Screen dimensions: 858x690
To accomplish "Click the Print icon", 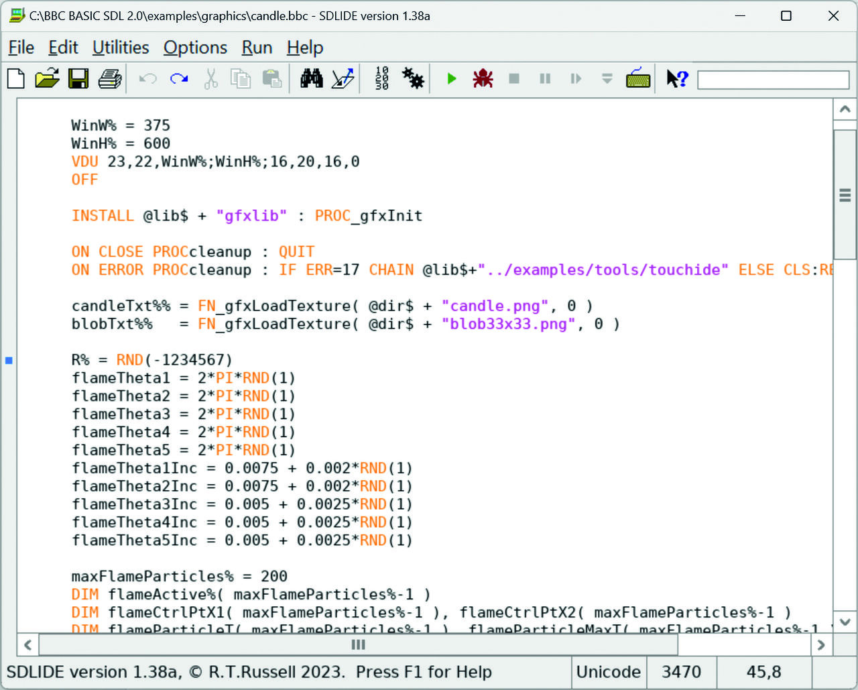I will [110, 79].
